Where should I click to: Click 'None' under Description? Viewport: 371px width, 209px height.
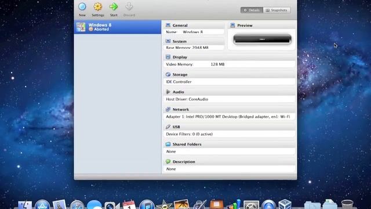click(x=171, y=169)
